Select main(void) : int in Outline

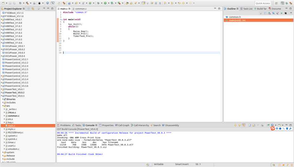coord(237,20)
